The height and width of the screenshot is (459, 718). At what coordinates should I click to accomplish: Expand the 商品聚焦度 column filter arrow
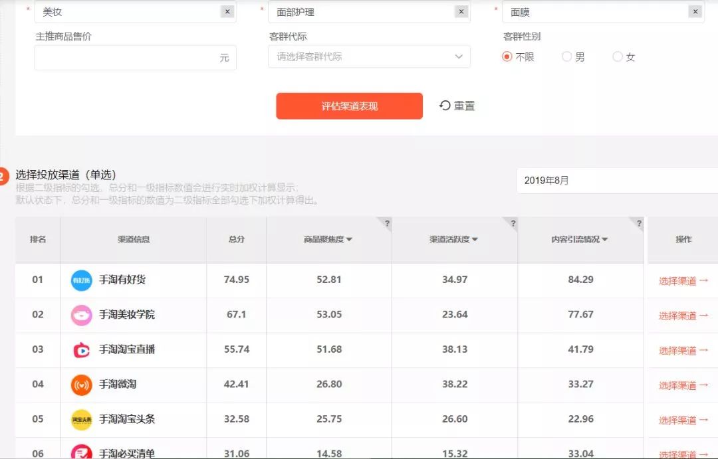click(x=350, y=239)
